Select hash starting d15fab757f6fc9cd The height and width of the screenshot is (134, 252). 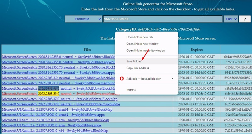tap(238, 67)
